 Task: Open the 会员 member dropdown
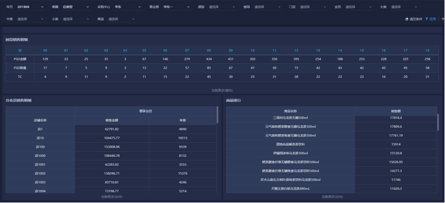[359, 7]
